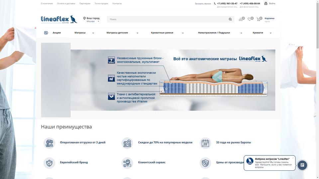Viewport: 319px width, 179px height.
Task: Open the Кровати menu item
Action: point(258,33)
